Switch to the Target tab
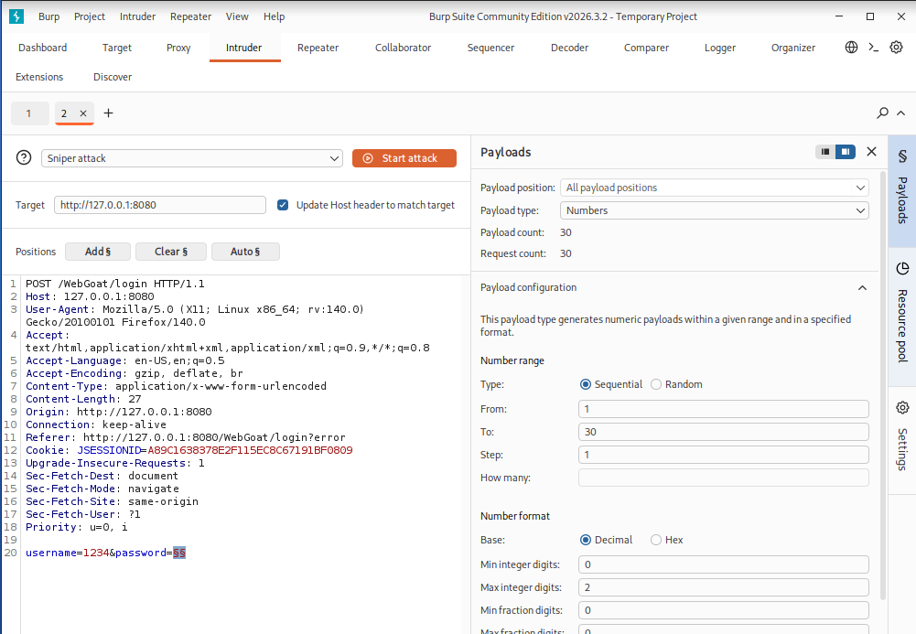Image resolution: width=916 pixels, height=634 pixels. (x=117, y=48)
